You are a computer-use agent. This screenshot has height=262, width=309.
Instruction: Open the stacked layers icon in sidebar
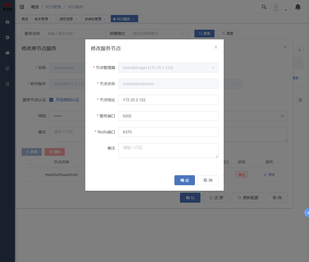[7, 53]
